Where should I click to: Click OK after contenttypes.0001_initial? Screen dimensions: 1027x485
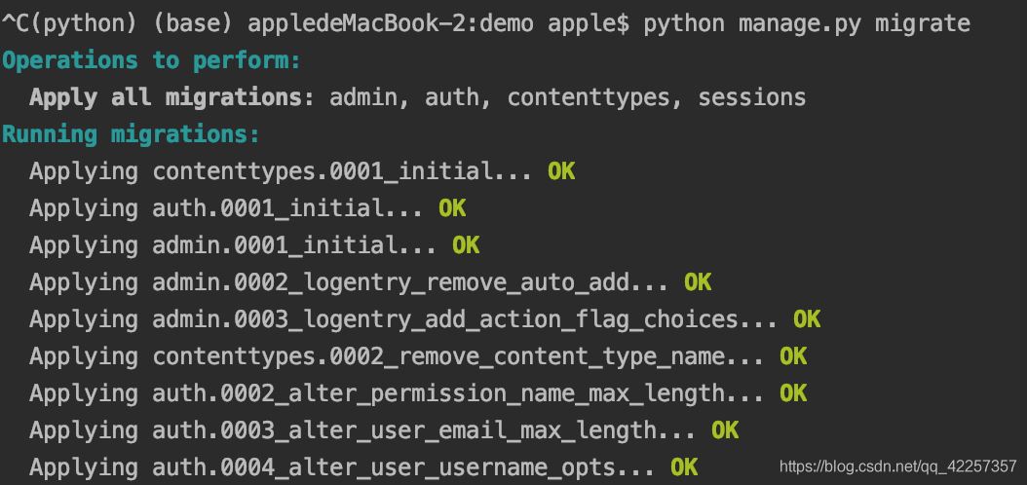[561, 171]
